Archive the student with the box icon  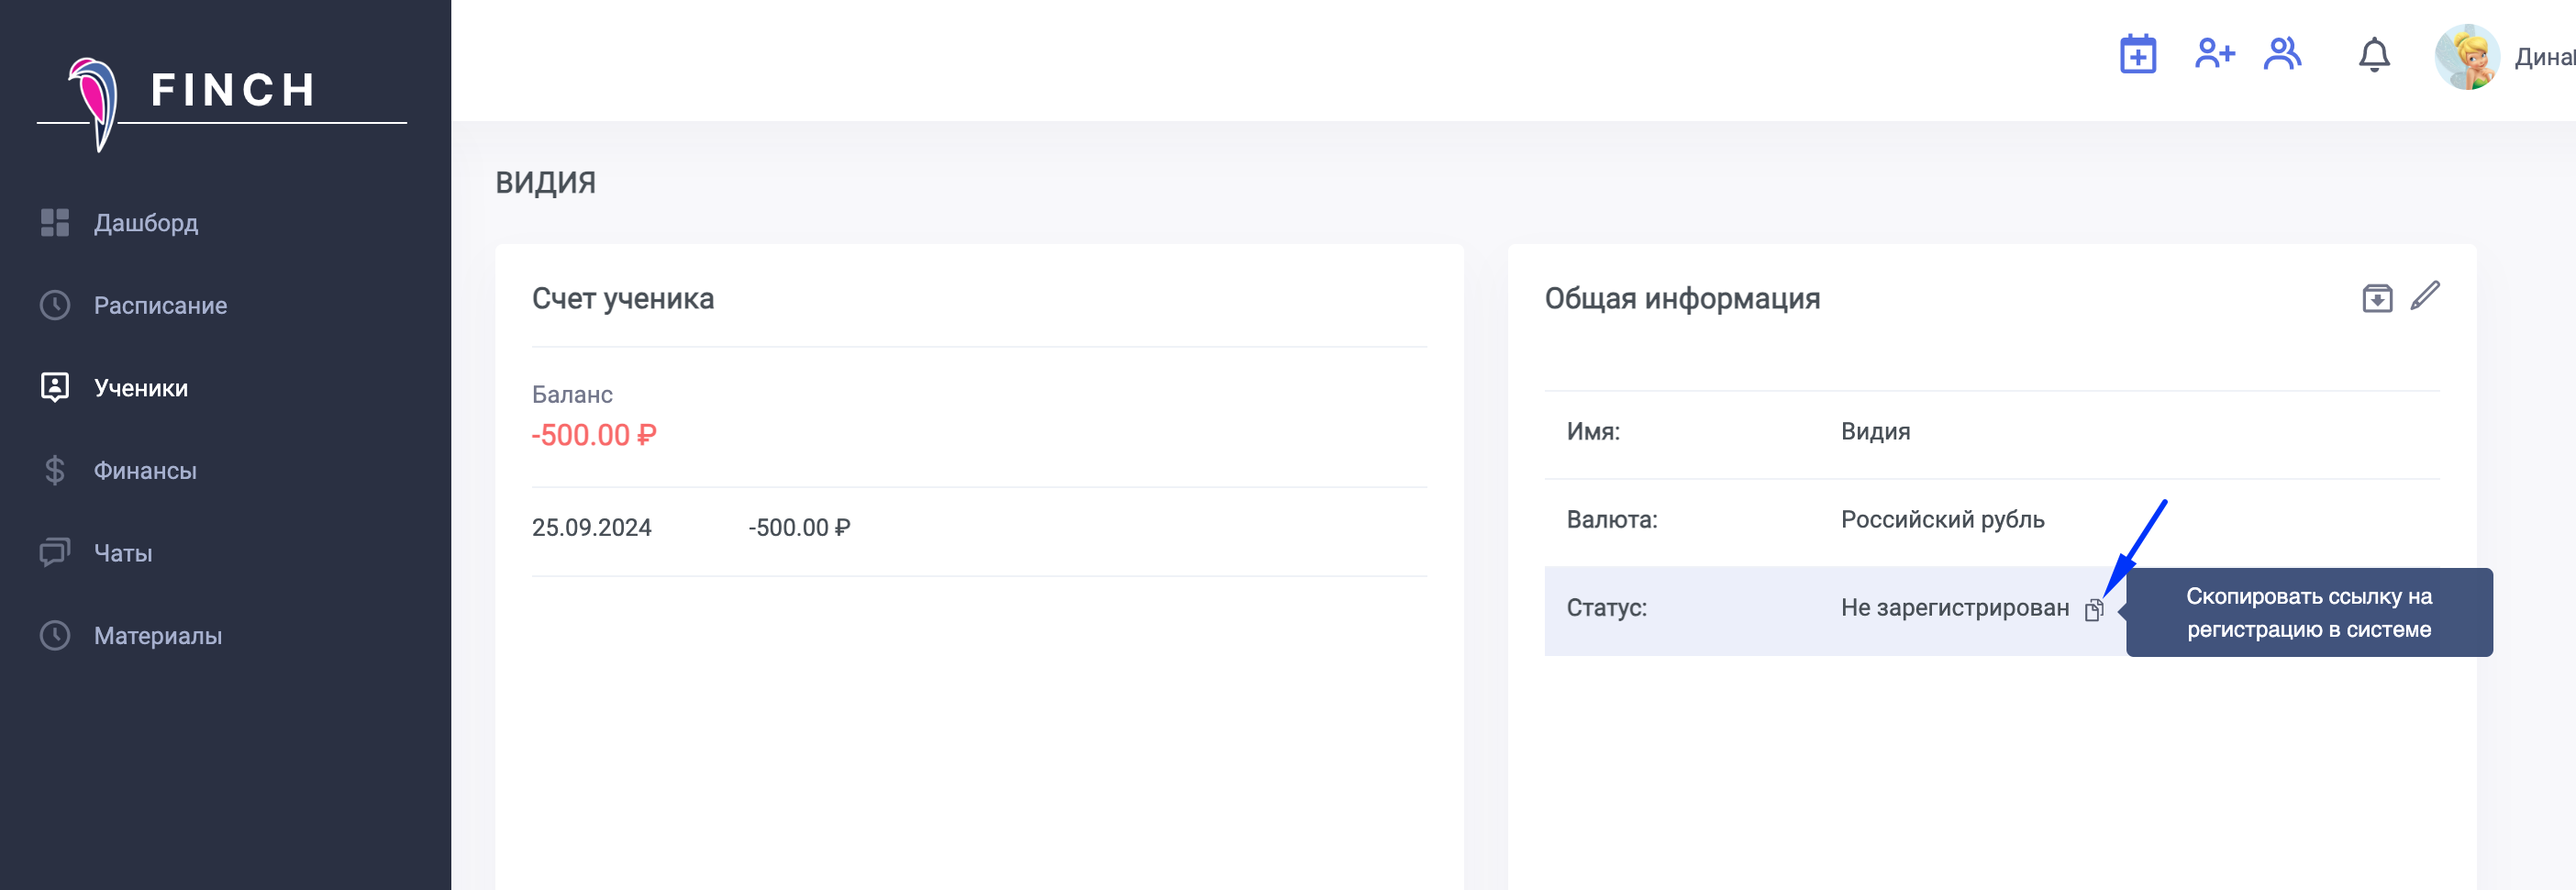(2376, 298)
